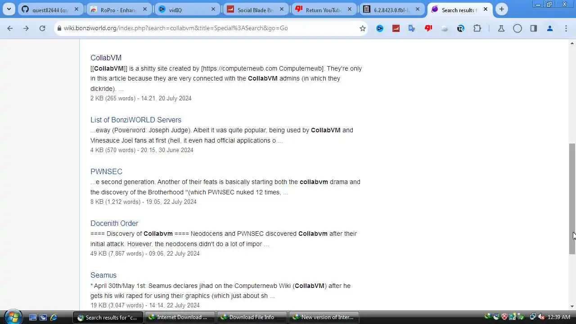Open the CollabVM search result
This screenshot has width=576, height=324.
106,58
